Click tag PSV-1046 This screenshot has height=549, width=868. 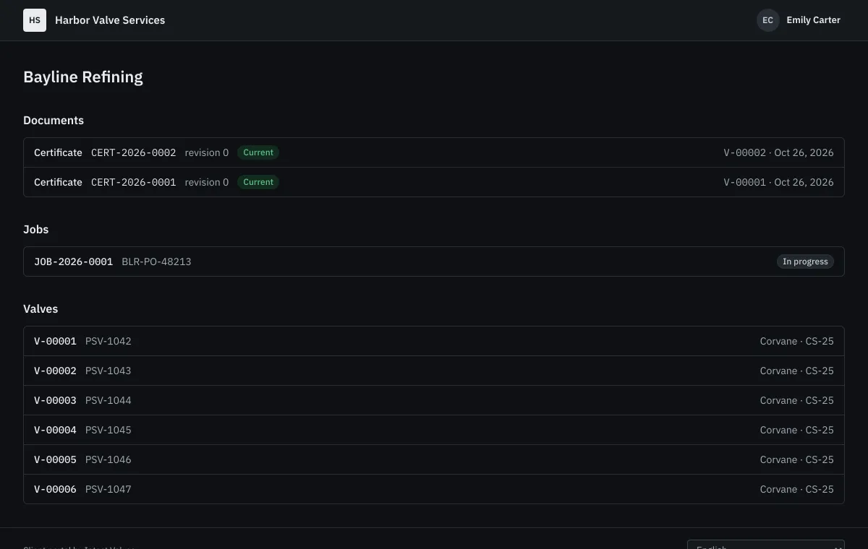109,459
